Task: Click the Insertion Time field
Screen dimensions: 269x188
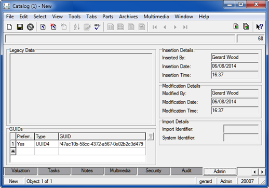Action: click(235, 75)
